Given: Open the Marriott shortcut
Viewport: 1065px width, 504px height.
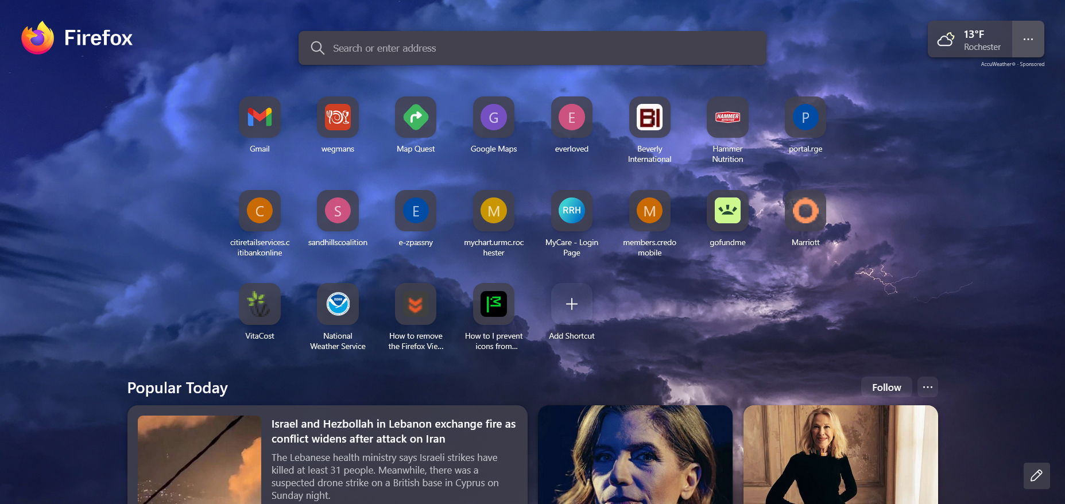Looking at the screenshot, I should coord(805,211).
